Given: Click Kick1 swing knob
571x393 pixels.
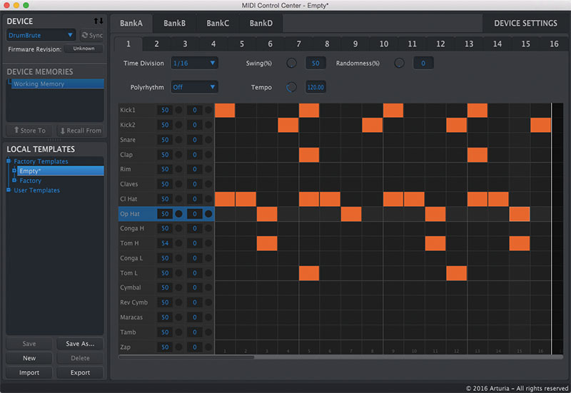Looking at the screenshot, I should pyautogui.click(x=179, y=110).
